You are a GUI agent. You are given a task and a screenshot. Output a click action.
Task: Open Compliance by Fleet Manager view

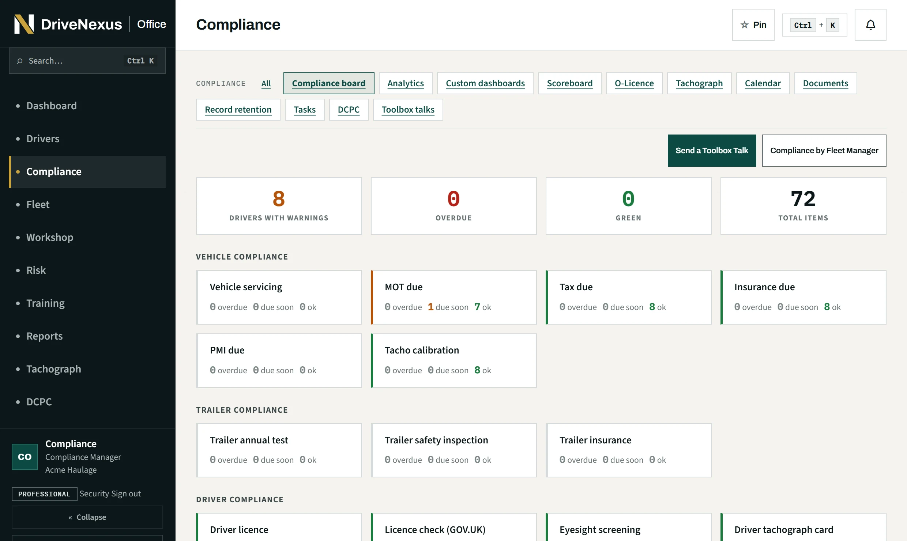(824, 151)
